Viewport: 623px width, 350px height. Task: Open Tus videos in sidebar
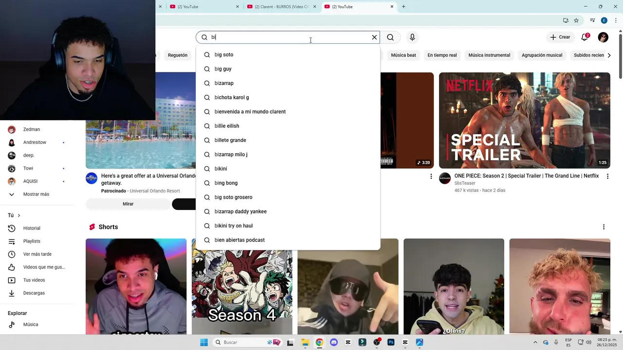coord(37,280)
